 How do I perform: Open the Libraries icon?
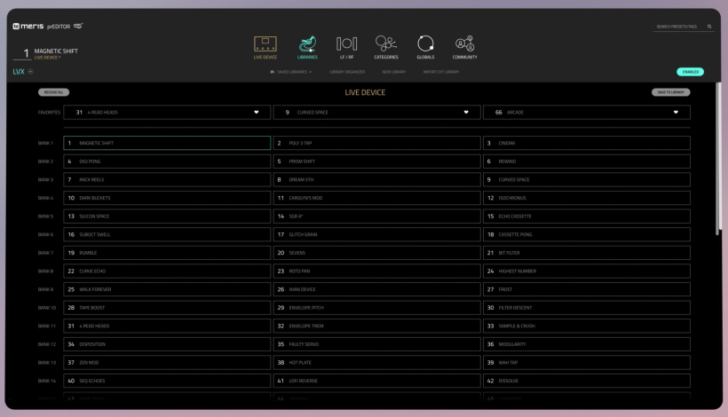pyautogui.click(x=307, y=44)
